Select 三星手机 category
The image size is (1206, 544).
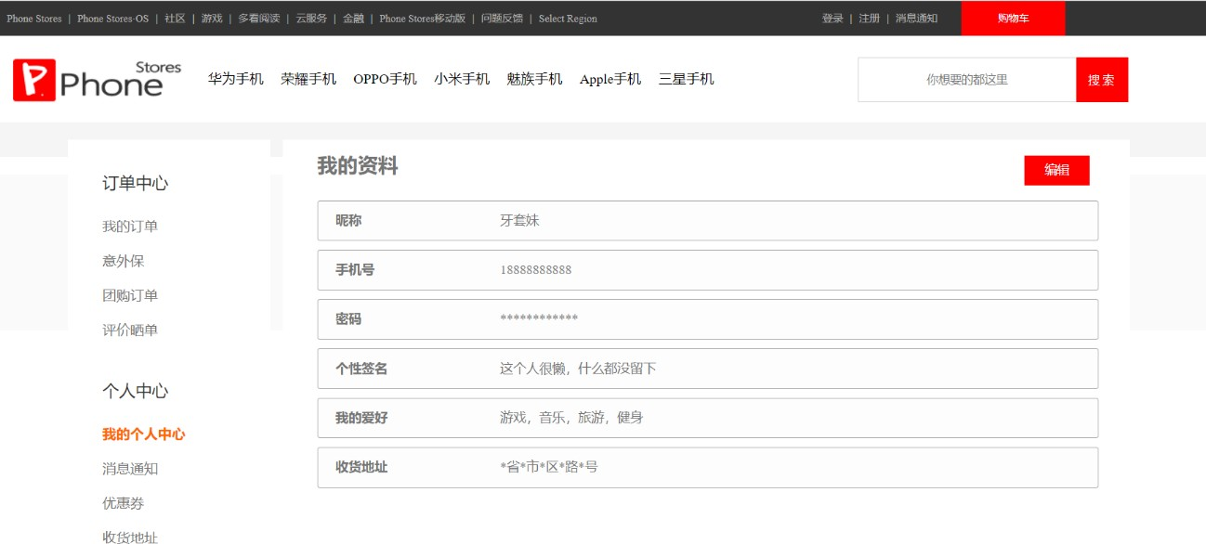pos(687,80)
